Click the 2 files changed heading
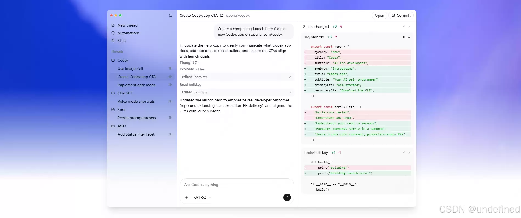The image size is (521, 218). (x=316, y=27)
